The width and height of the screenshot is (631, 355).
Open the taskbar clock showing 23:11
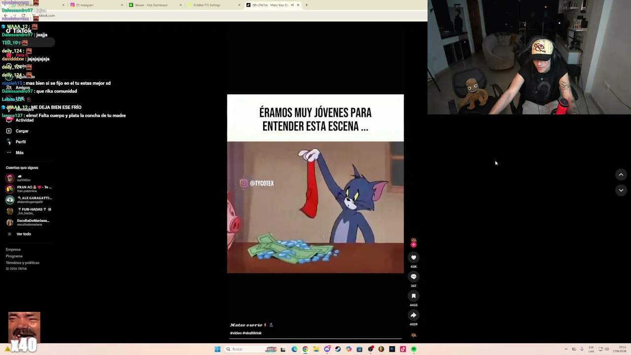click(x=620, y=349)
